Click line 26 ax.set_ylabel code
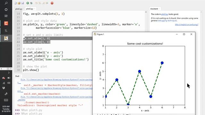Screen dimensions: 205x115 click(43, 56)
